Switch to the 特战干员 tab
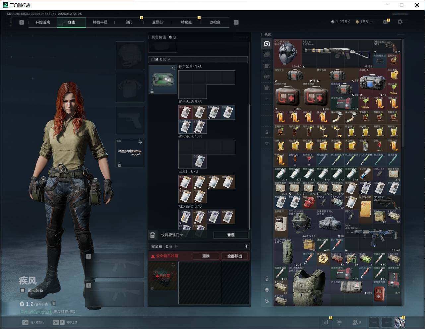 (100, 22)
